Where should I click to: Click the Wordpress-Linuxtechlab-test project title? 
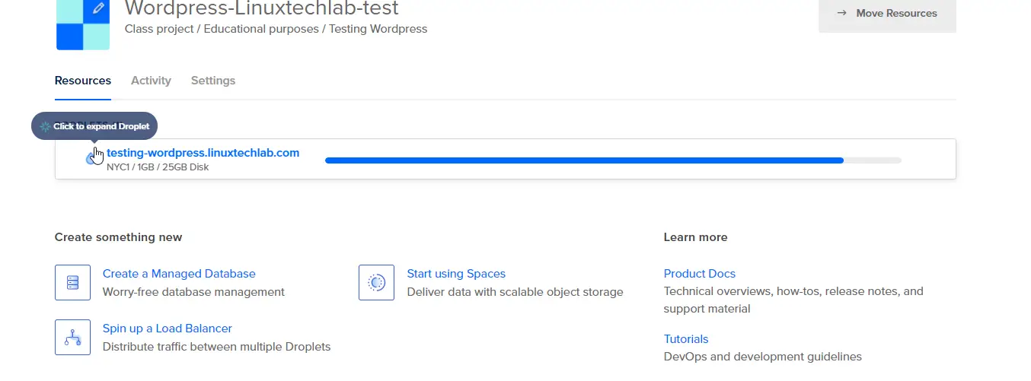tap(261, 9)
